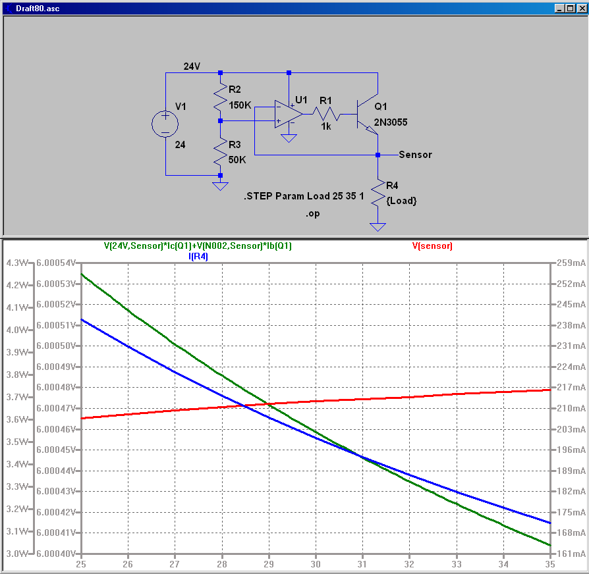The height and width of the screenshot is (574, 589).
Task: Click the .op simulation directive
Action: coord(312,214)
